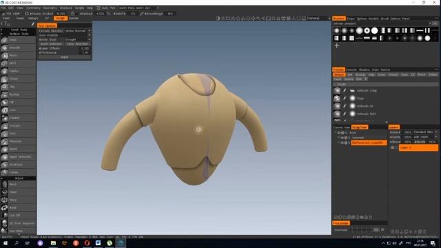Open File Explorer from the taskbar
Viewport: 441px width, 248px height.
(x=53, y=243)
